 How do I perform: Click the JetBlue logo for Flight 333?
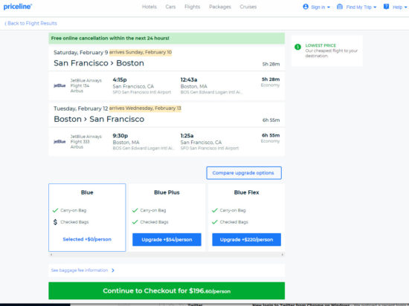pos(59,142)
